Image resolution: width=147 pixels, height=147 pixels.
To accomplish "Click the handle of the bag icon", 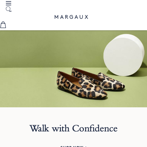I will [3, 23].
